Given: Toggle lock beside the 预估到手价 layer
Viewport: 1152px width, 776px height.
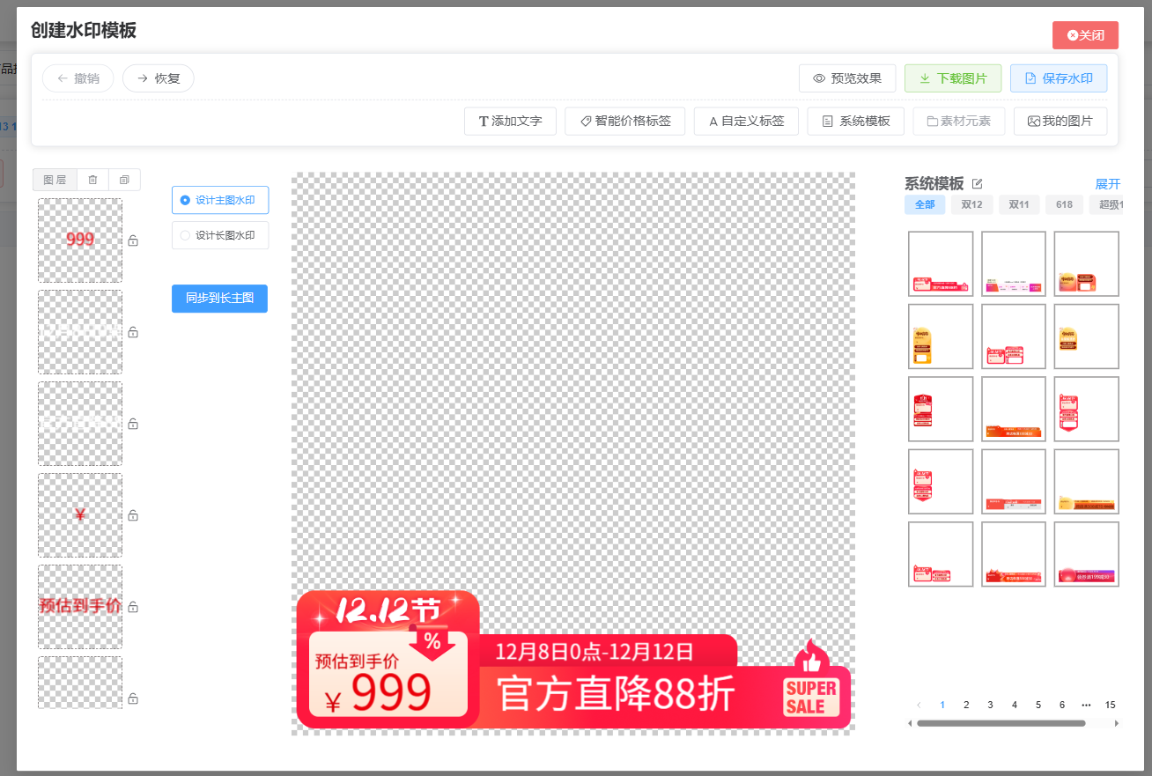Looking at the screenshot, I should coord(133,607).
